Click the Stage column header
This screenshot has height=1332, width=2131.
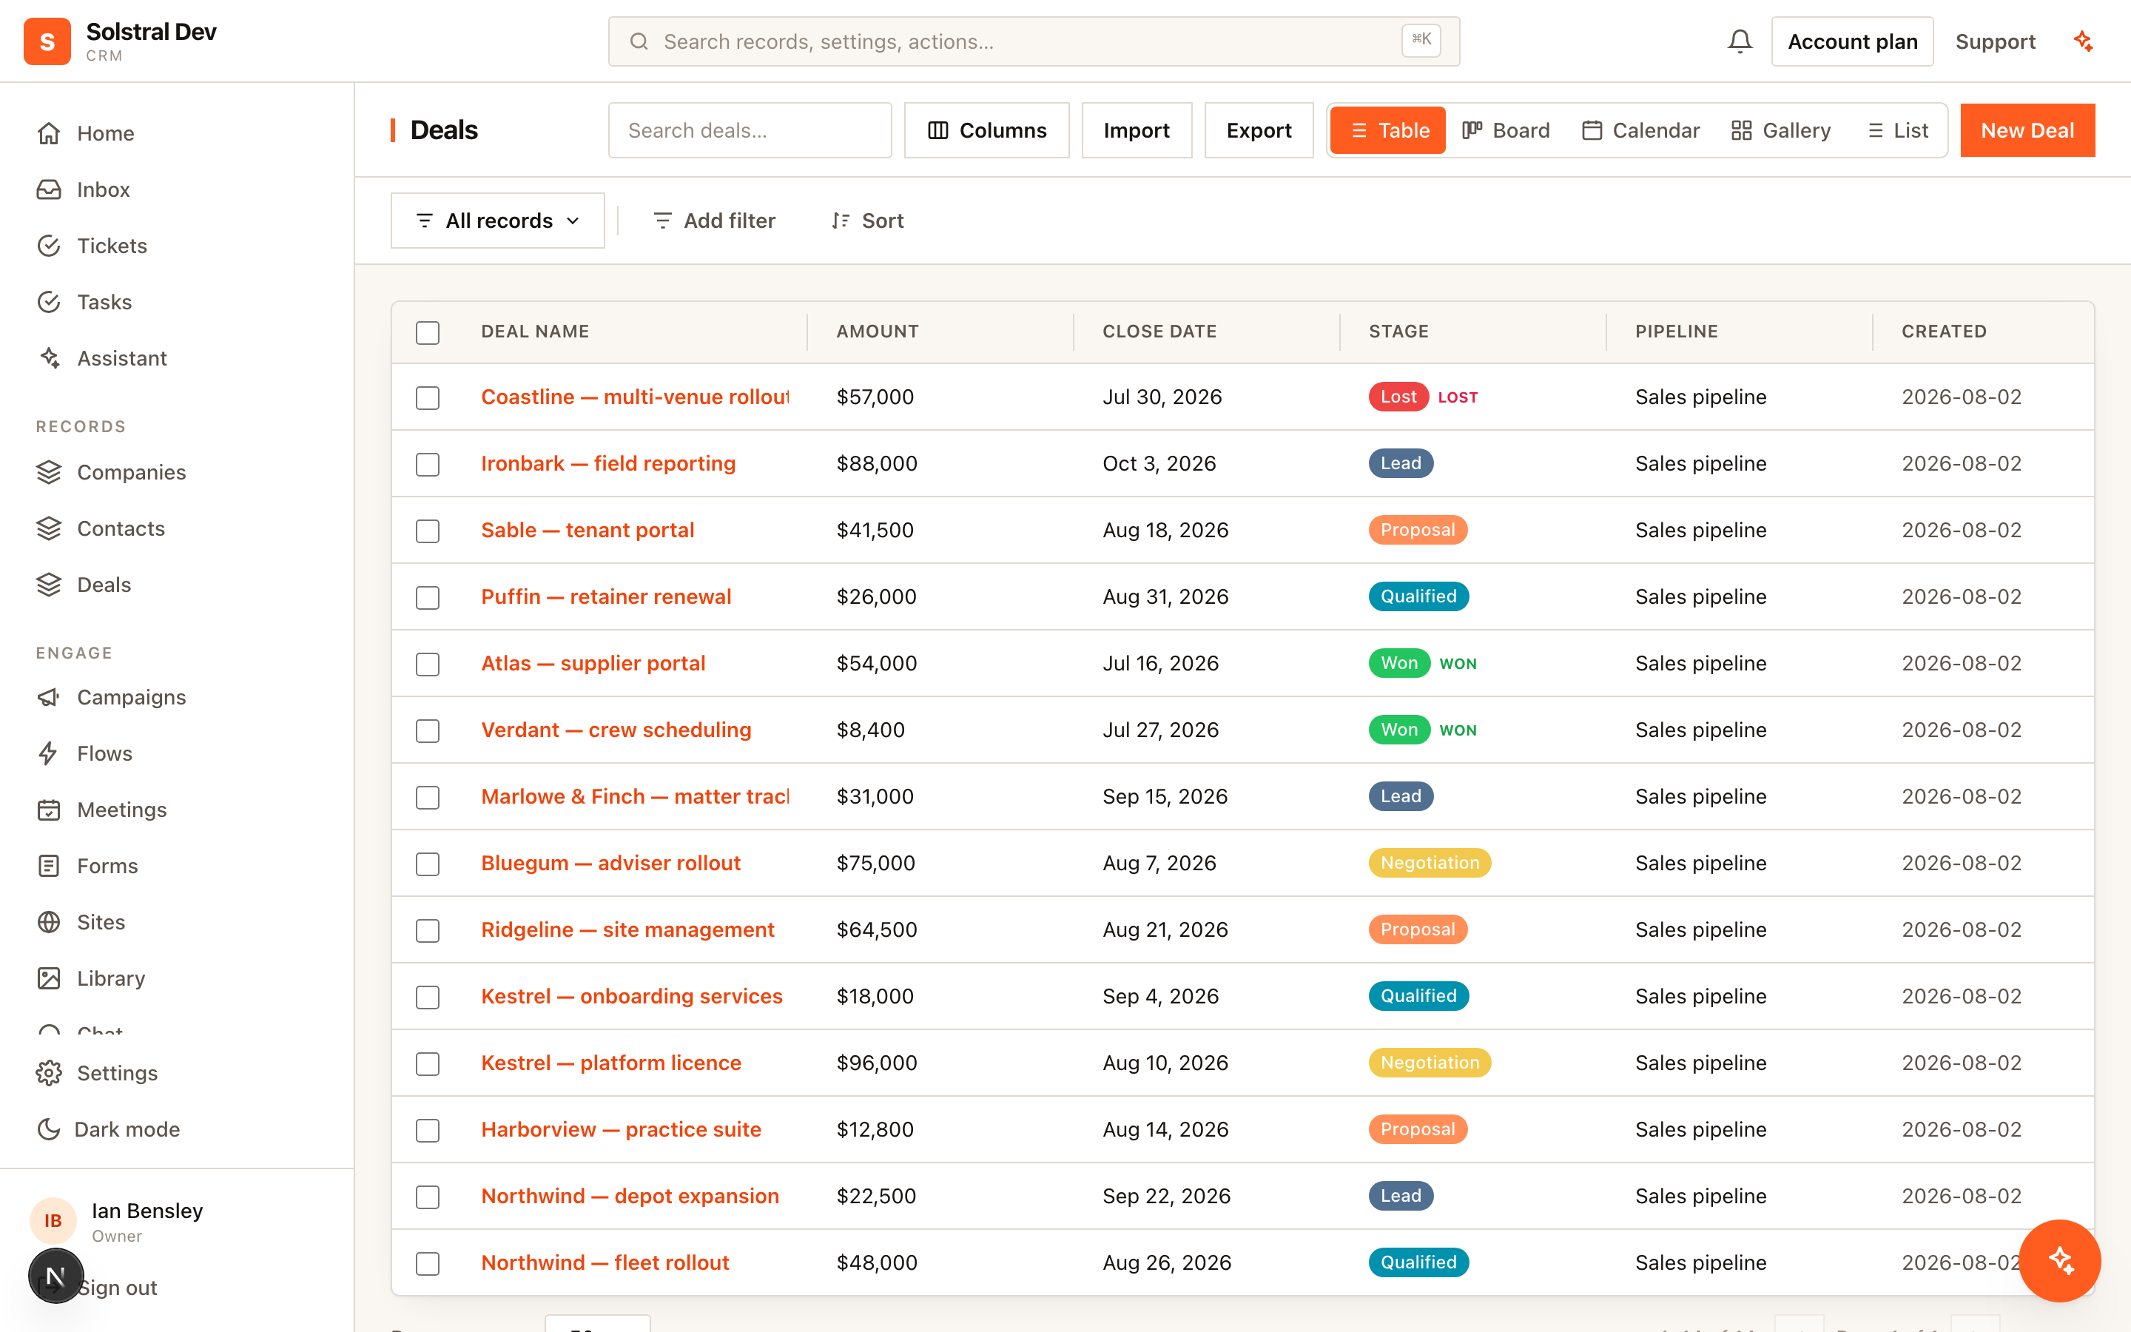(1398, 332)
